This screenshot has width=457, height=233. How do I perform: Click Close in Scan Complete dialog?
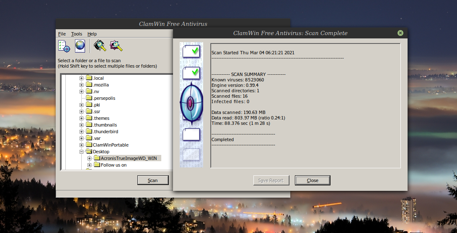[x=312, y=180]
